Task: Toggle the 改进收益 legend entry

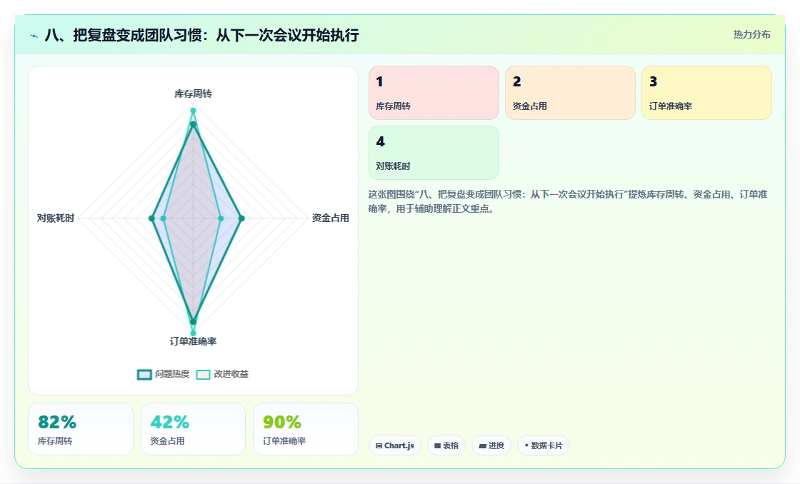Action: (222, 374)
